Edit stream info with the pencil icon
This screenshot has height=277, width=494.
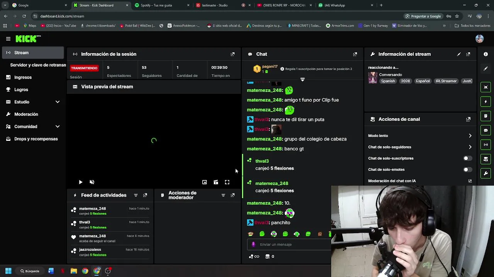point(459,54)
